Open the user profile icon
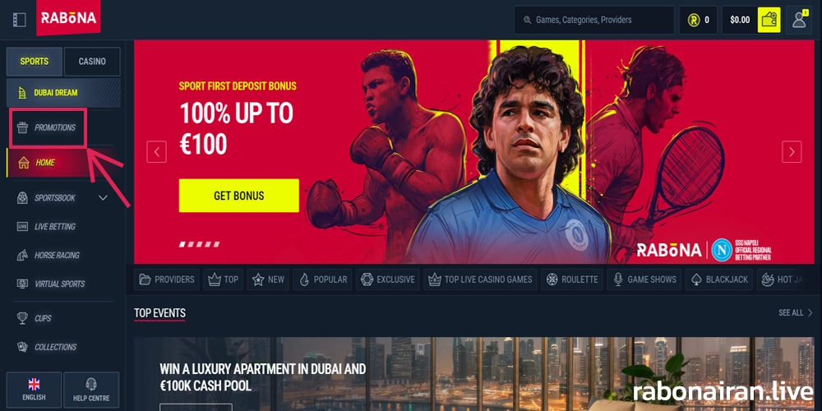 (799, 20)
